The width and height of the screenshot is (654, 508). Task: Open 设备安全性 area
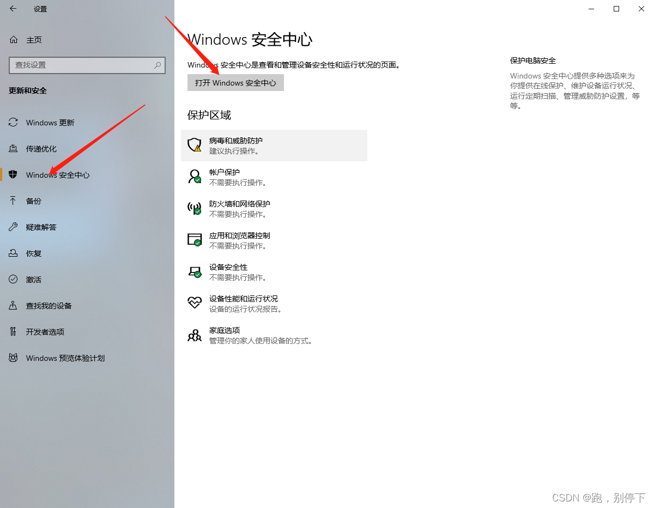[x=274, y=272]
